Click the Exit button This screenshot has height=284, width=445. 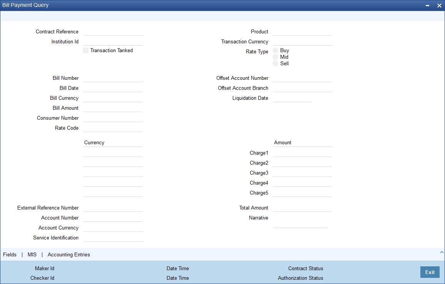(430, 272)
